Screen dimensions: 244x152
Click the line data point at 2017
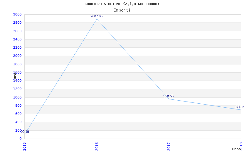coord(169,99)
